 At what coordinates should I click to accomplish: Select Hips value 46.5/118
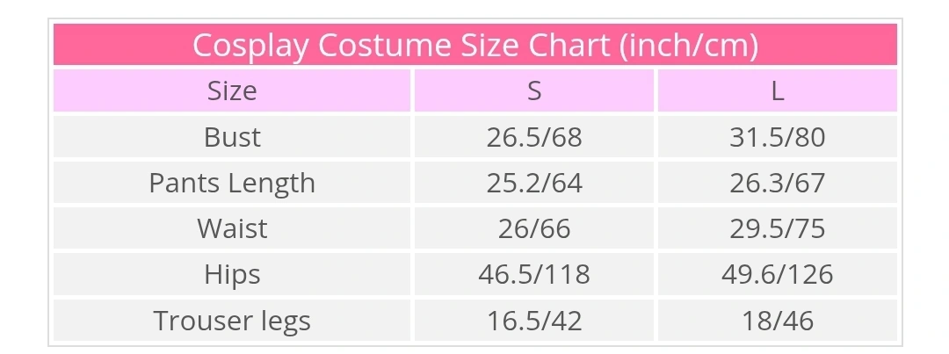[x=534, y=275]
